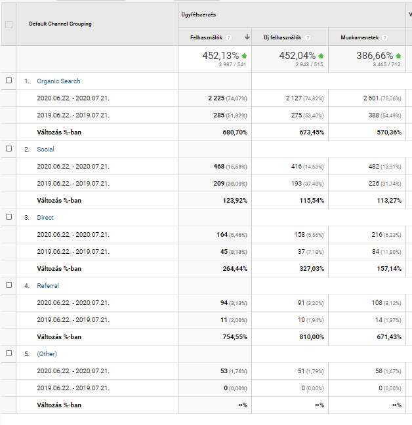The height and width of the screenshot is (425, 412).
Task: Open the Referral channel link
Action: tap(48, 286)
